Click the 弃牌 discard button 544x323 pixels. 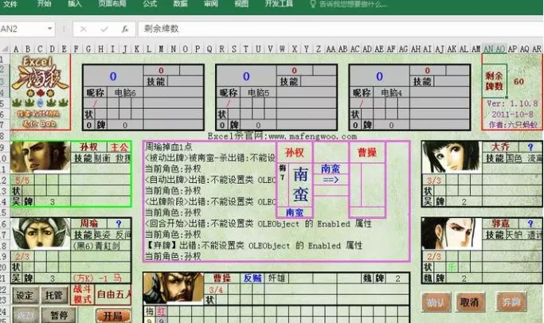(x=511, y=302)
